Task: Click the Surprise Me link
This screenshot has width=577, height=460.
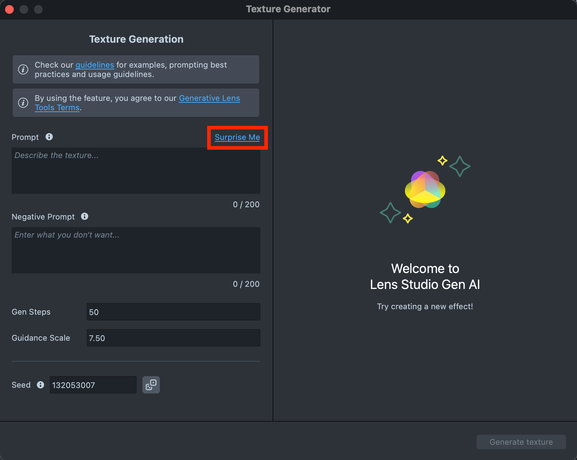Action: click(237, 137)
